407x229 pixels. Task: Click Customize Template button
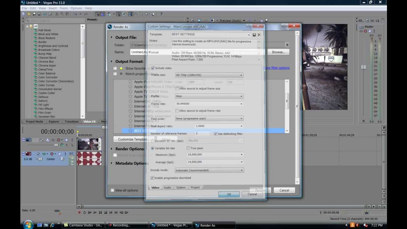133,139
